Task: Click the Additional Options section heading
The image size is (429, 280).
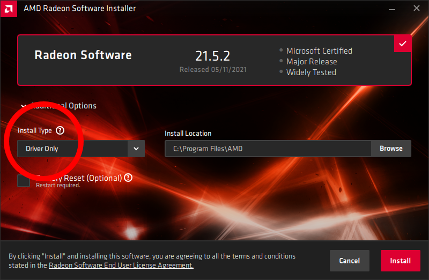Action: coord(64,106)
